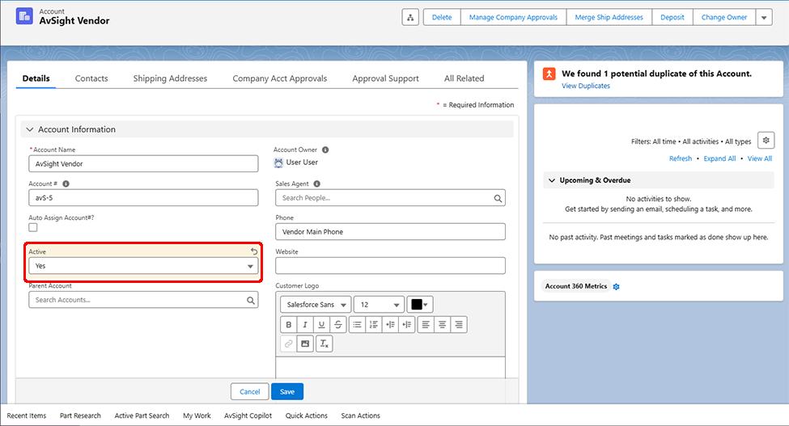Screen dimensions: 789x426
Task: Click the Delete button
Action: click(x=442, y=17)
